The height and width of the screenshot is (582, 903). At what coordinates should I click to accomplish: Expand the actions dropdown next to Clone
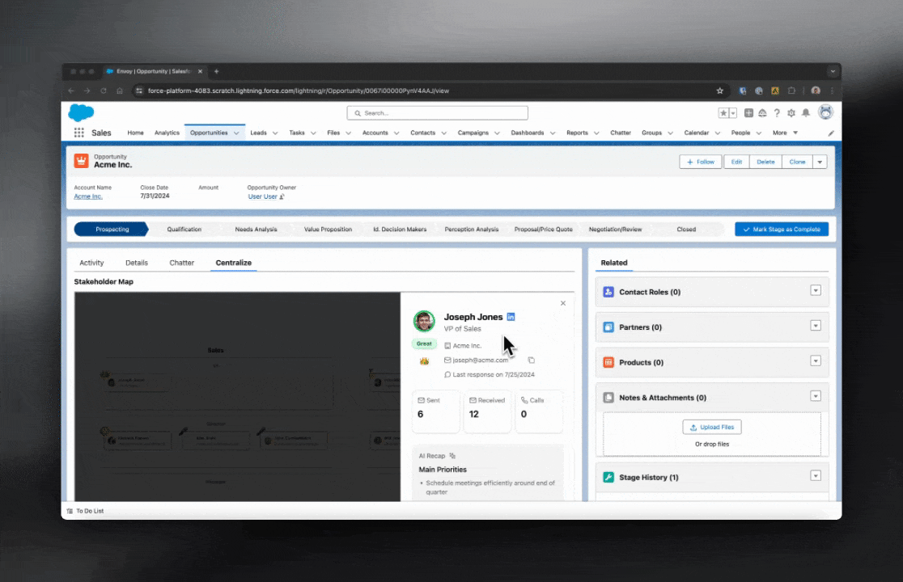820,162
